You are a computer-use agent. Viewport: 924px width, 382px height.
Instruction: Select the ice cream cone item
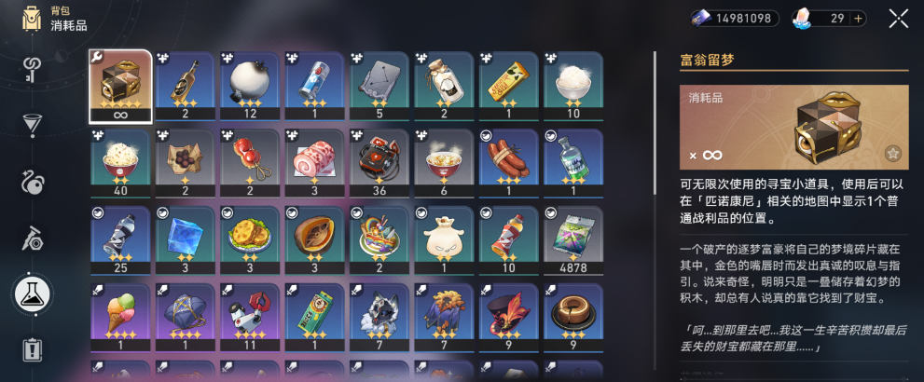tap(120, 318)
